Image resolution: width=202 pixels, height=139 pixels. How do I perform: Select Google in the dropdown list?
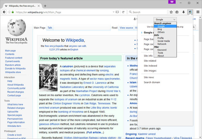click(165, 26)
